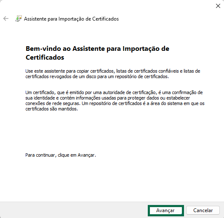Screen dimensions: 224x218
Task: Click the Cancelar button
Action: (x=203, y=210)
